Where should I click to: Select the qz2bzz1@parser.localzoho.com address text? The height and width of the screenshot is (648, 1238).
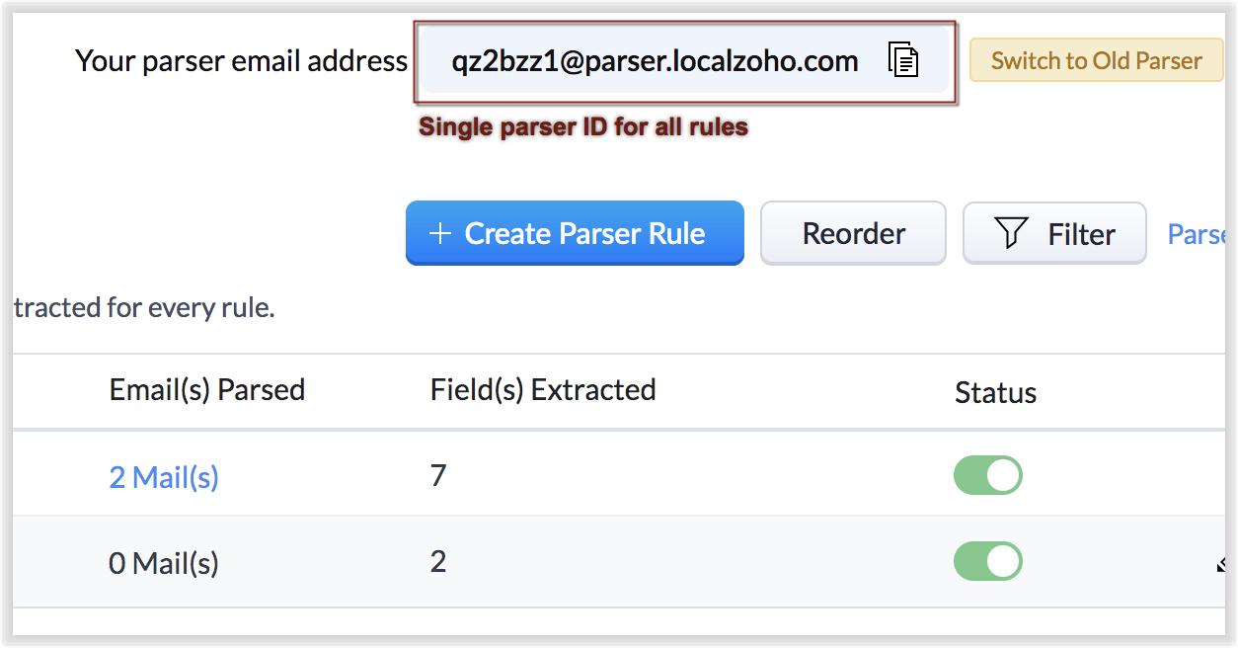655,61
